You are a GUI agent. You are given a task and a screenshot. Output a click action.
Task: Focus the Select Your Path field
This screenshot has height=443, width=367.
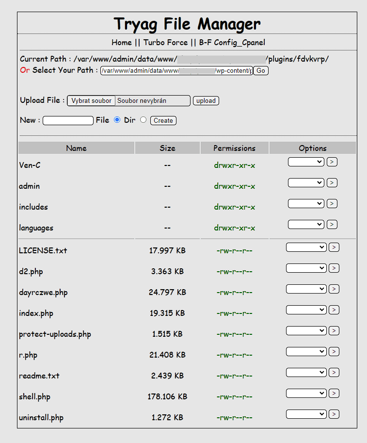coord(176,71)
